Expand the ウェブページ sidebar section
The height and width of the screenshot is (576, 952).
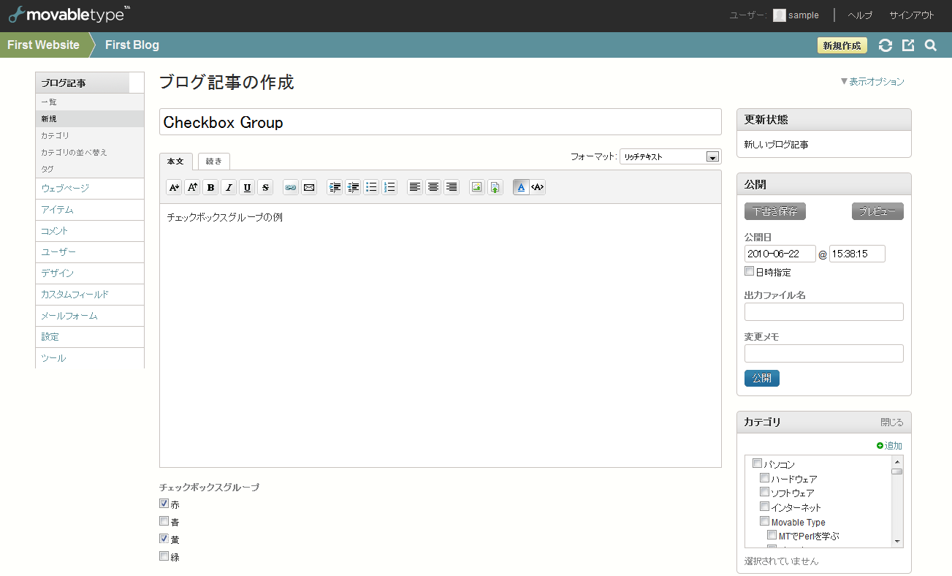[89, 188]
